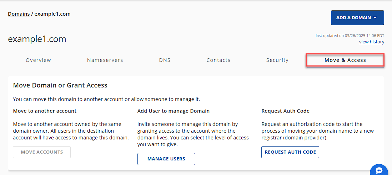Click the MANAGE USERS button
The height and width of the screenshot is (175, 392).
point(166,159)
